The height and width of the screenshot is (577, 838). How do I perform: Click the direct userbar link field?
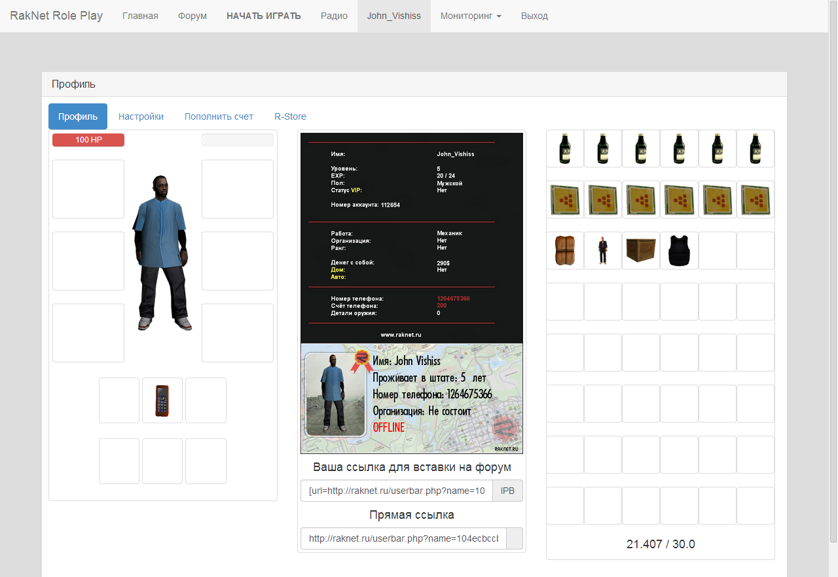pyautogui.click(x=403, y=538)
